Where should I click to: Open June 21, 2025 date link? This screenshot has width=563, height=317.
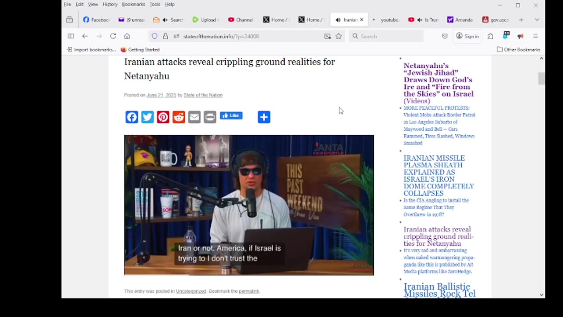[161, 95]
